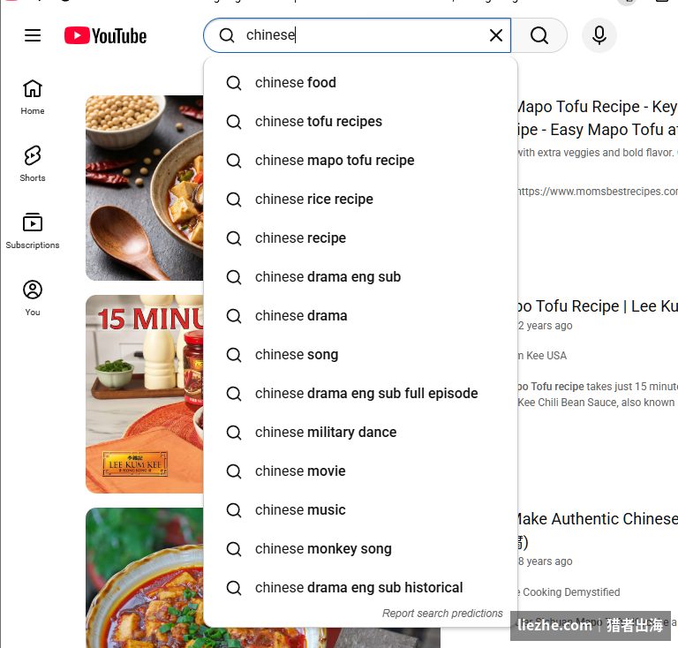Open video 'Make Authentic Chinese'
The image size is (678, 648).
[597, 519]
